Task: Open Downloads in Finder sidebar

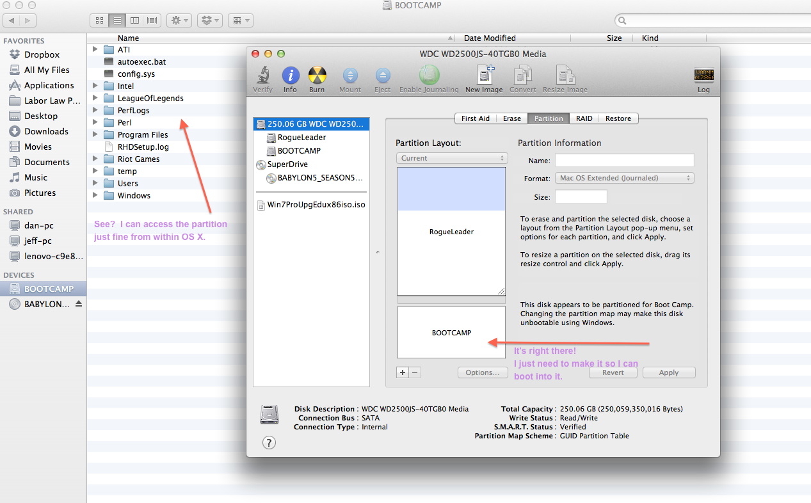Action: tap(46, 131)
